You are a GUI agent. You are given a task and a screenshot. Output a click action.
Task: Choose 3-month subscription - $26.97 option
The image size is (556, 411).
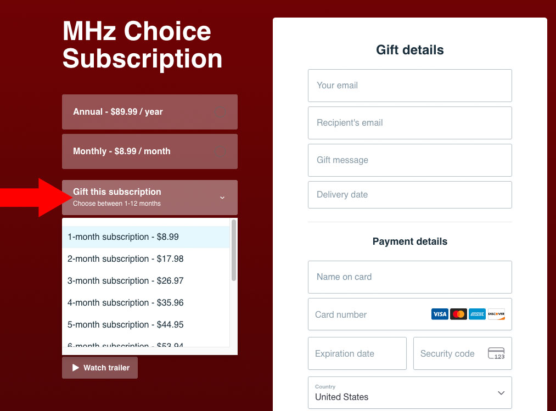coord(146,281)
